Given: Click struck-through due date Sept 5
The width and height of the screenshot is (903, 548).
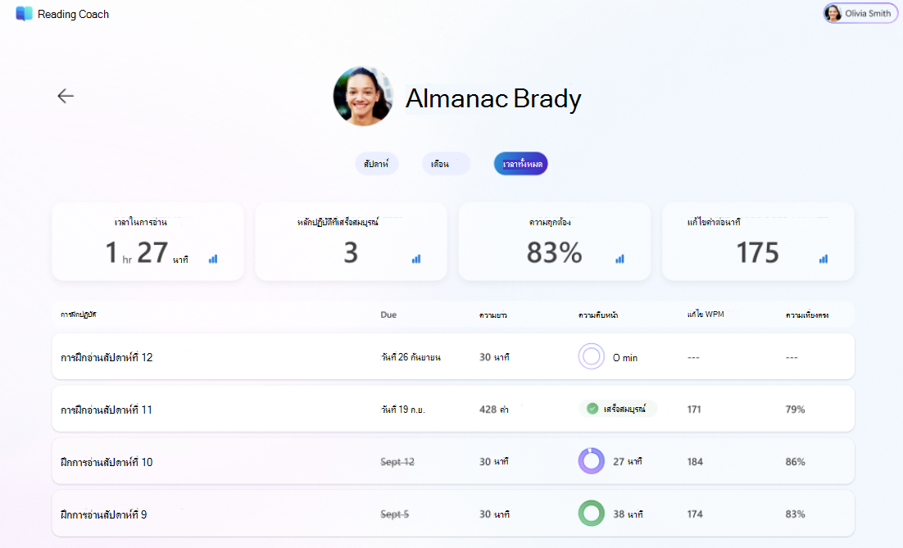Looking at the screenshot, I should tap(394, 514).
